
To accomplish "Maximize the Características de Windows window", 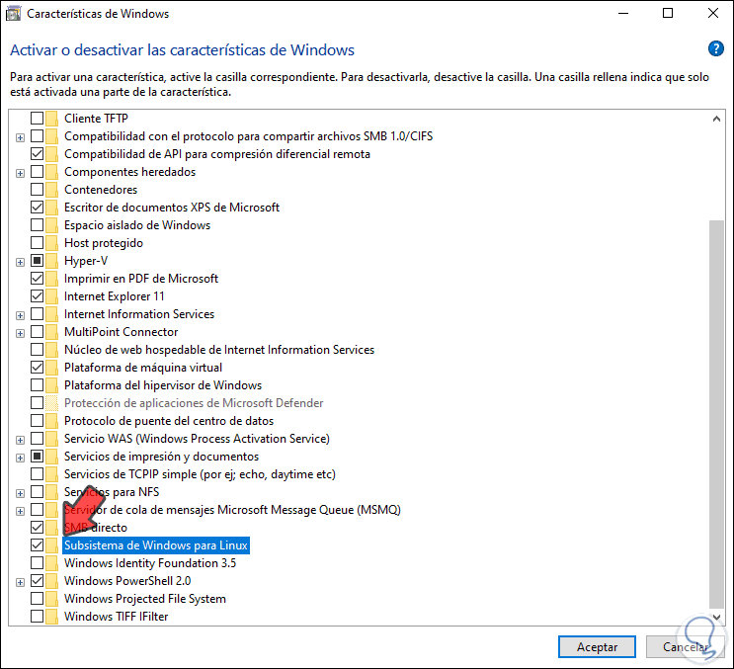I will click(668, 13).
